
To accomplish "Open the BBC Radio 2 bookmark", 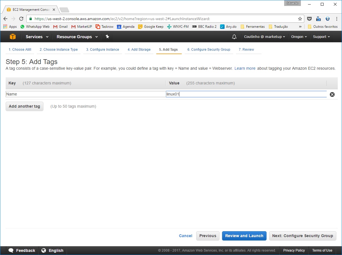I will (204, 27).
